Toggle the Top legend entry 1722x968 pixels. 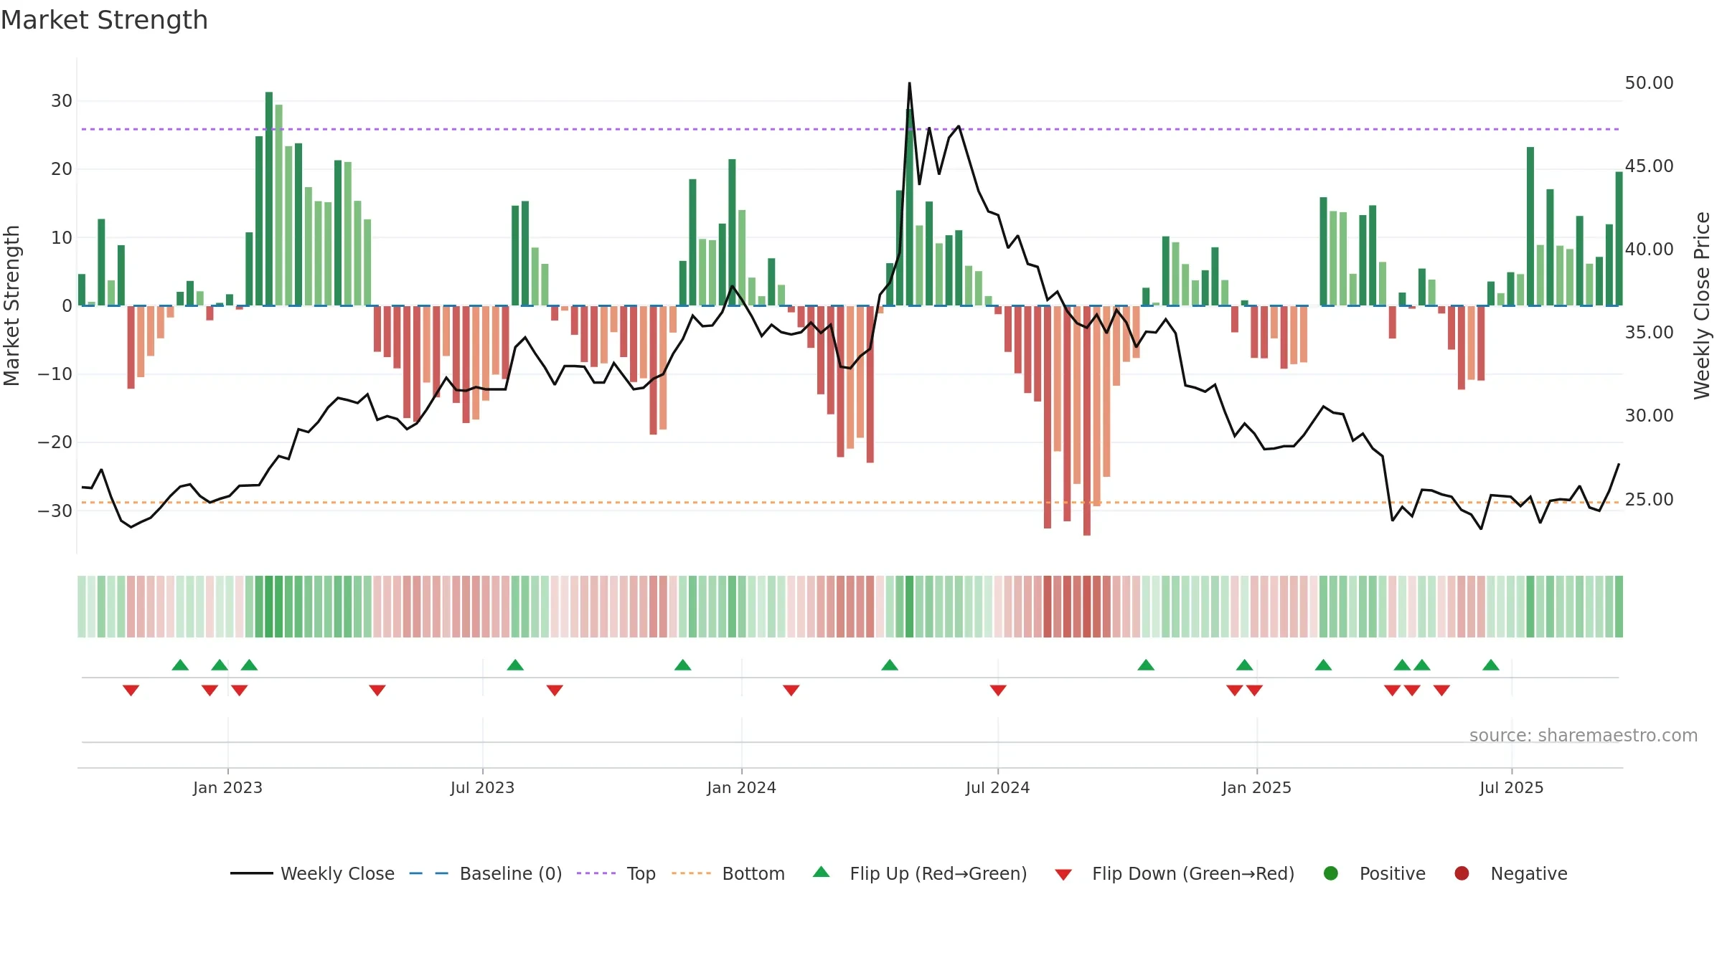coord(616,873)
